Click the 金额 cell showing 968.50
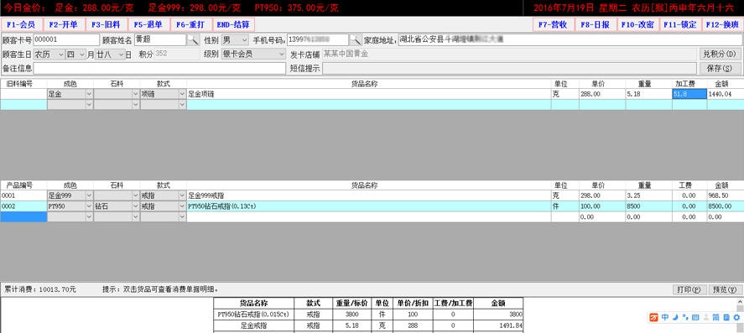 [x=725, y=195]
